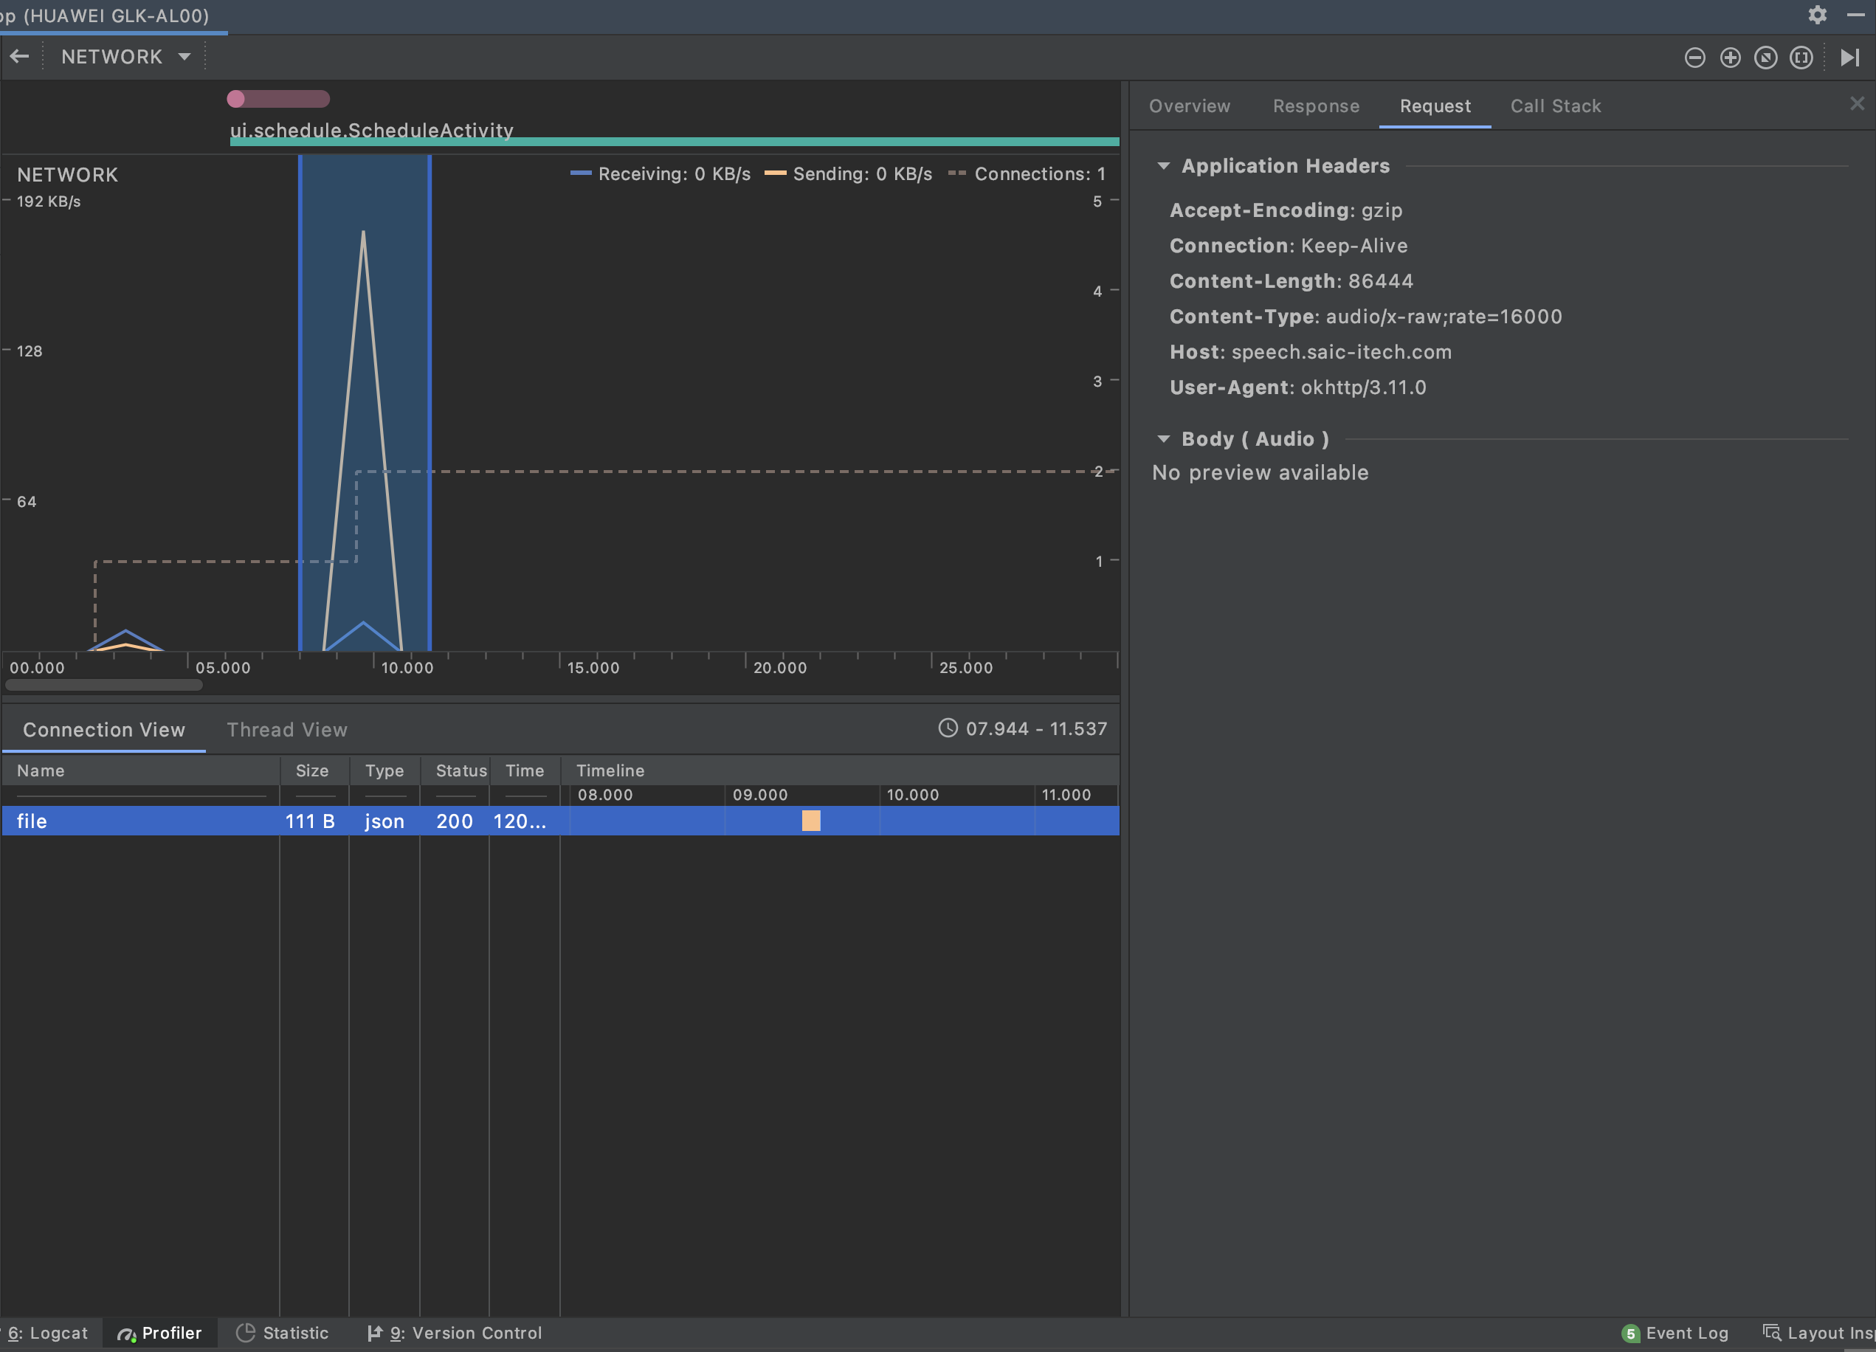Zoom in the profiler timeline

point(1730,57)
